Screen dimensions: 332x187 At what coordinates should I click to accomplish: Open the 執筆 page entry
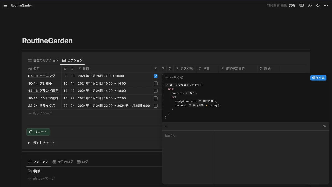(x=37, y=171)
